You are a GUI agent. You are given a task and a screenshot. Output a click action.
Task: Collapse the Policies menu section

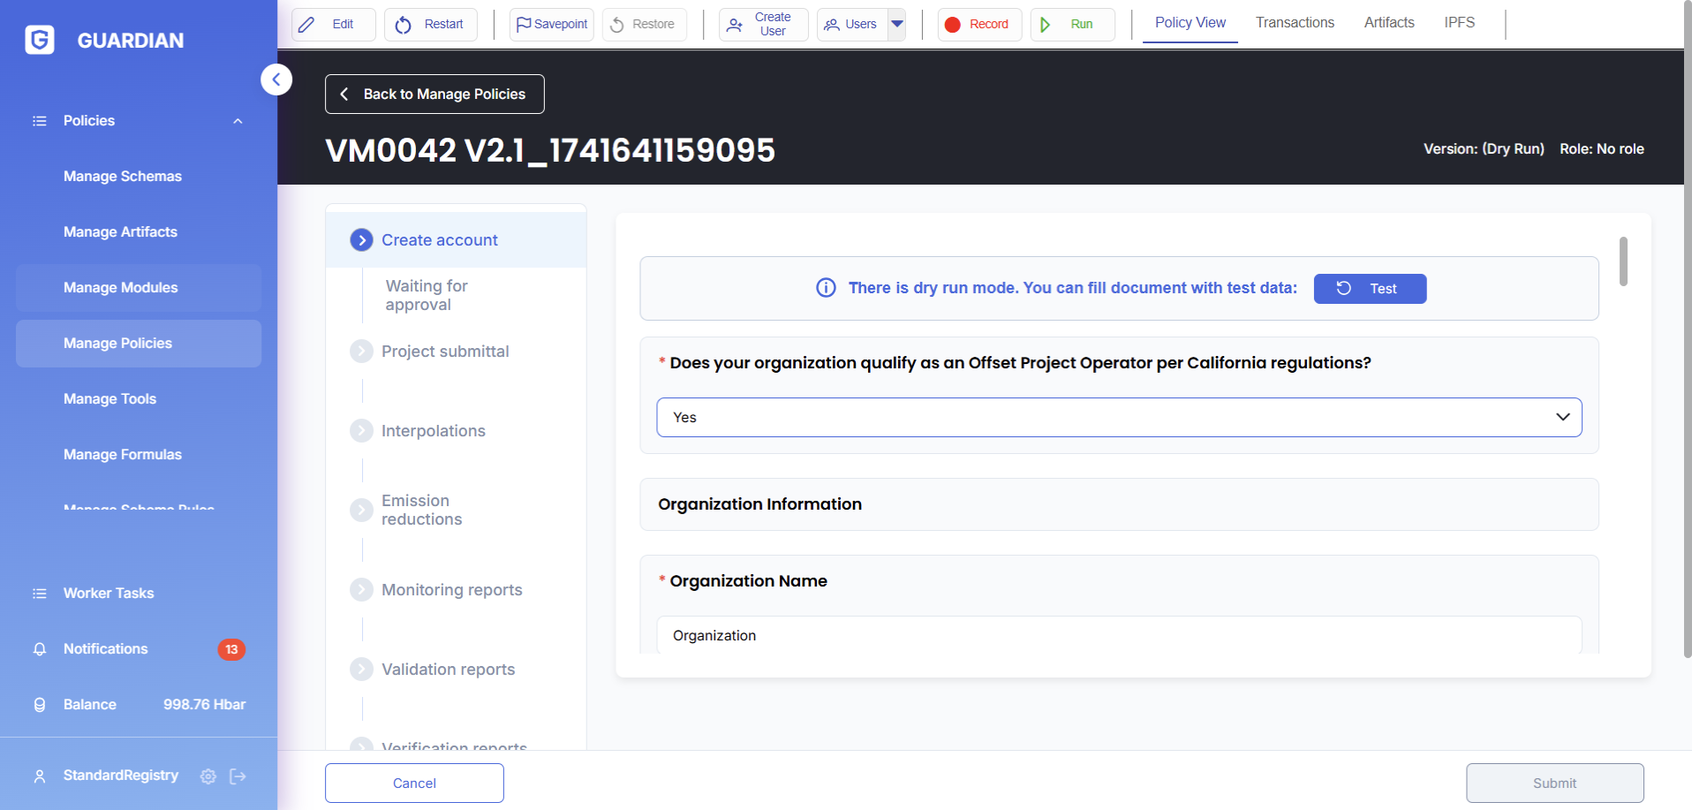238,121
